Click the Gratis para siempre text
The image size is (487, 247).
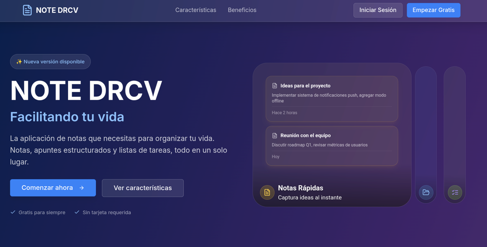[42, 212]
